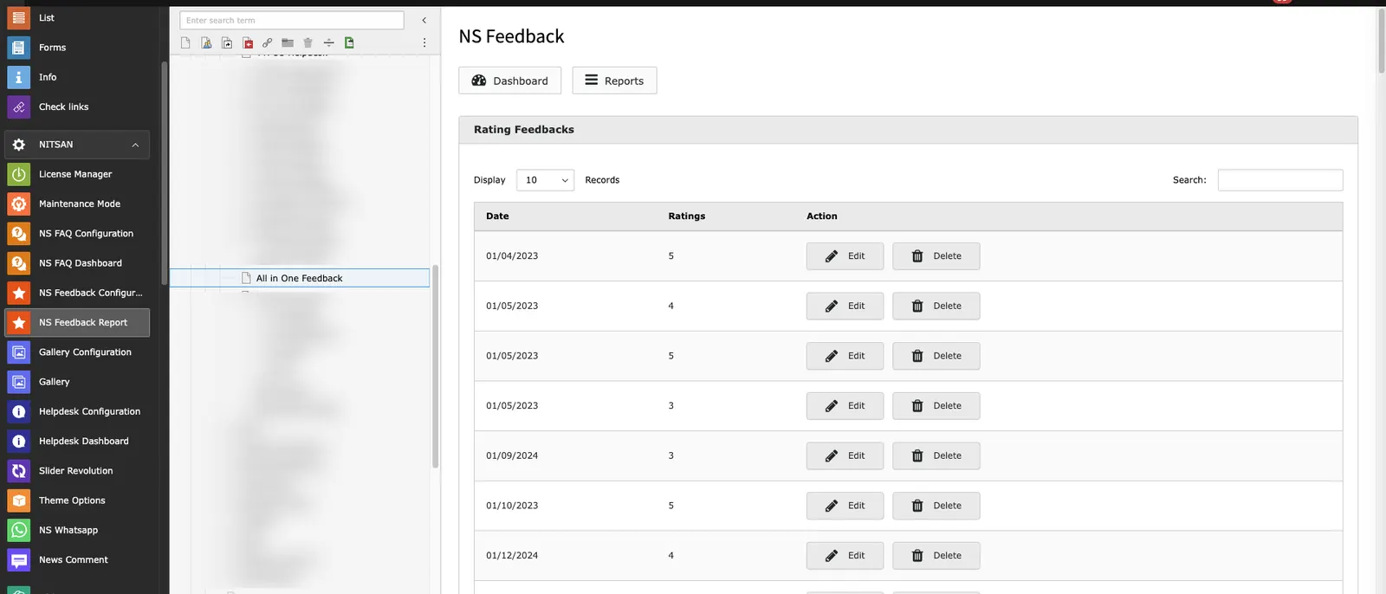This screenshot has height=594, width=1386.
Task: Click the rating feedbacks Search field
Action: click(x=1280, y=180)
